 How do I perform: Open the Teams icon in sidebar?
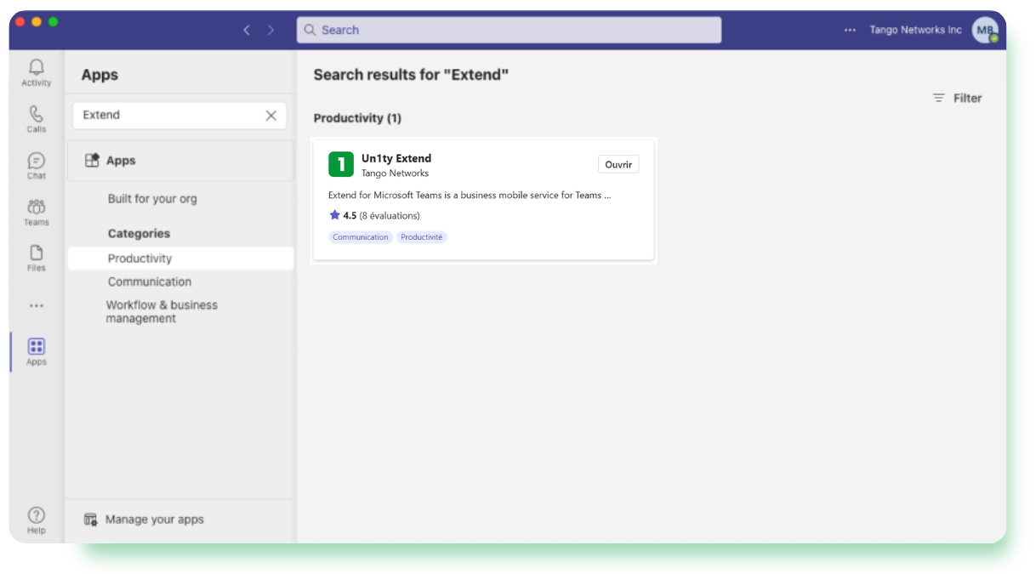[36, 212]
